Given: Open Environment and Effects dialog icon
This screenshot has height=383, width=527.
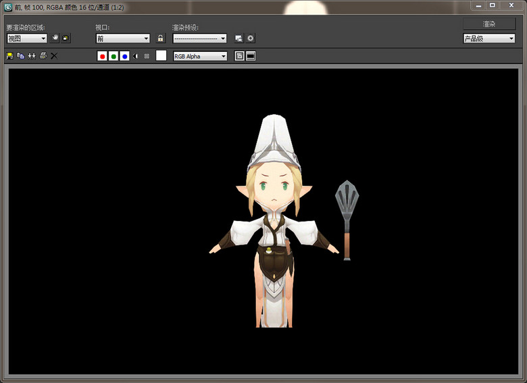Looking at the screenshot, I should coord(251,38).
